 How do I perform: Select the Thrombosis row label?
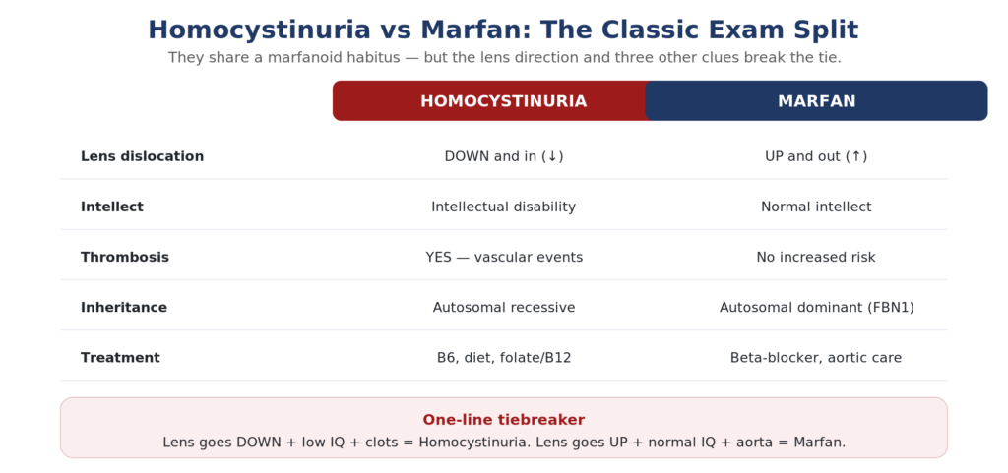[x=125, y=258]
